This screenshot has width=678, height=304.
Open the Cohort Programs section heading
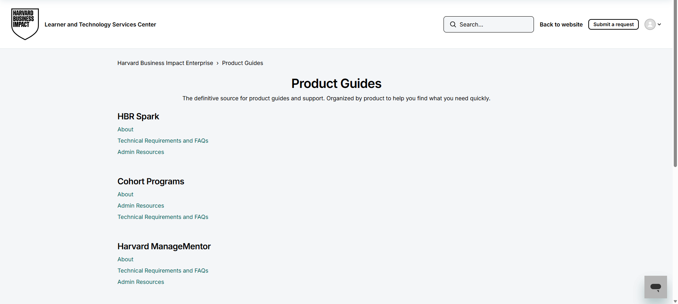(151, 181)
